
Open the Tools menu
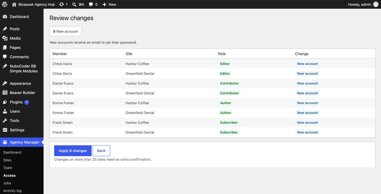coord(14,121)
